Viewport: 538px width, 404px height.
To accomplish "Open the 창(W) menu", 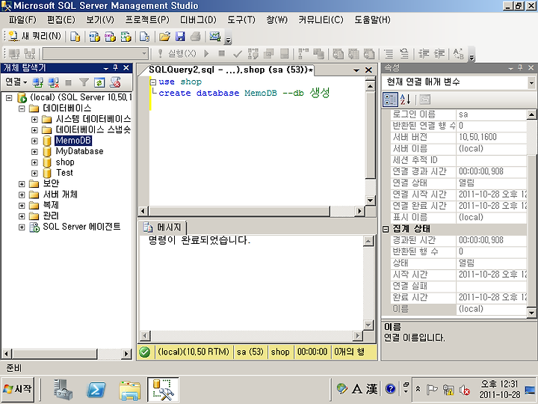I will point(277,19).
